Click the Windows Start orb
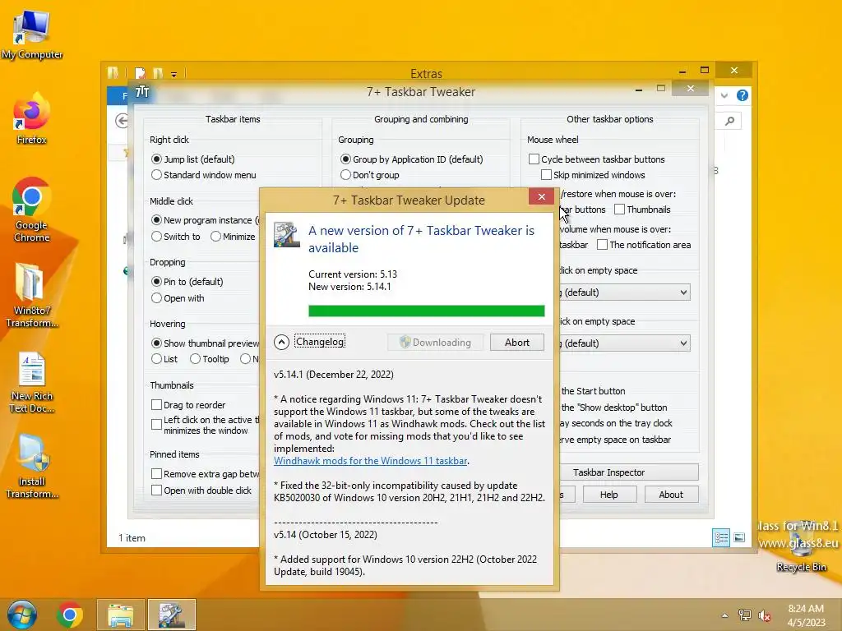 pos(22,615)
